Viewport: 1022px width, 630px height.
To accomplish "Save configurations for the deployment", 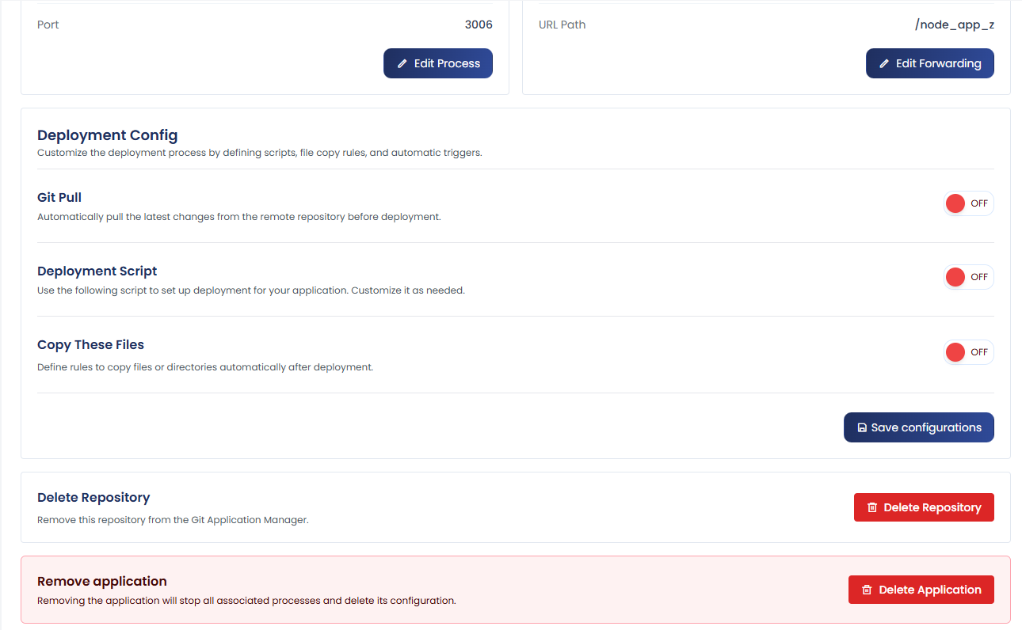I will click(x=919, y=427).
